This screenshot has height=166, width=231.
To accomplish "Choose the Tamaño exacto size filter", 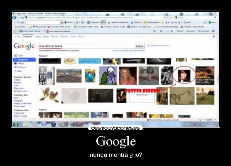I will pyautogui.click(x=21, y=91).
